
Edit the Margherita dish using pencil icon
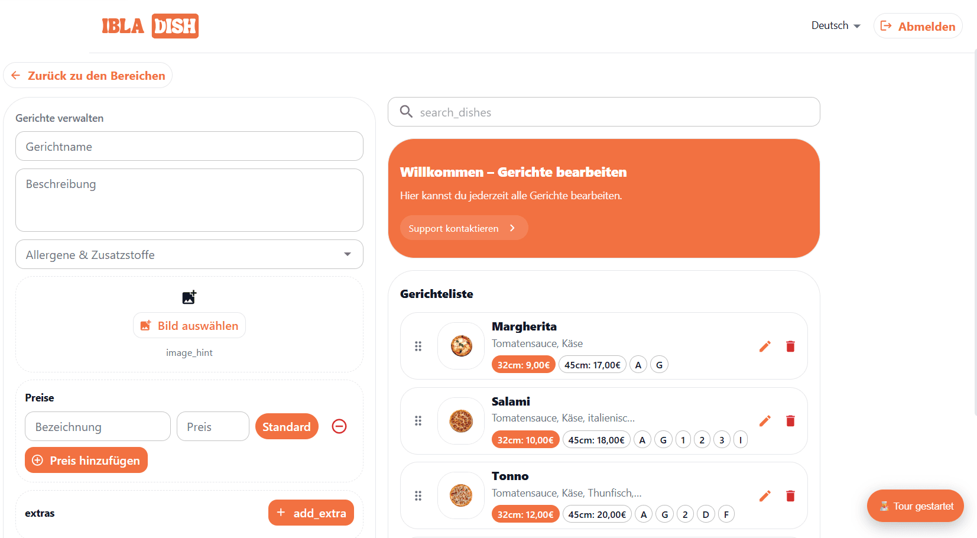(765, 346)
